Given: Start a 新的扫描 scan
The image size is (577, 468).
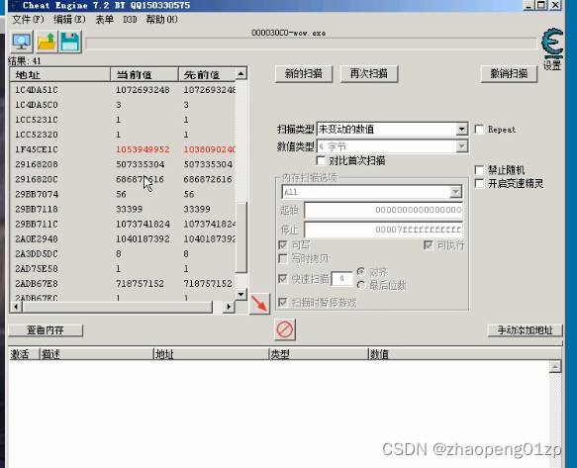Looking at the screenshot, I should (304, 74).
